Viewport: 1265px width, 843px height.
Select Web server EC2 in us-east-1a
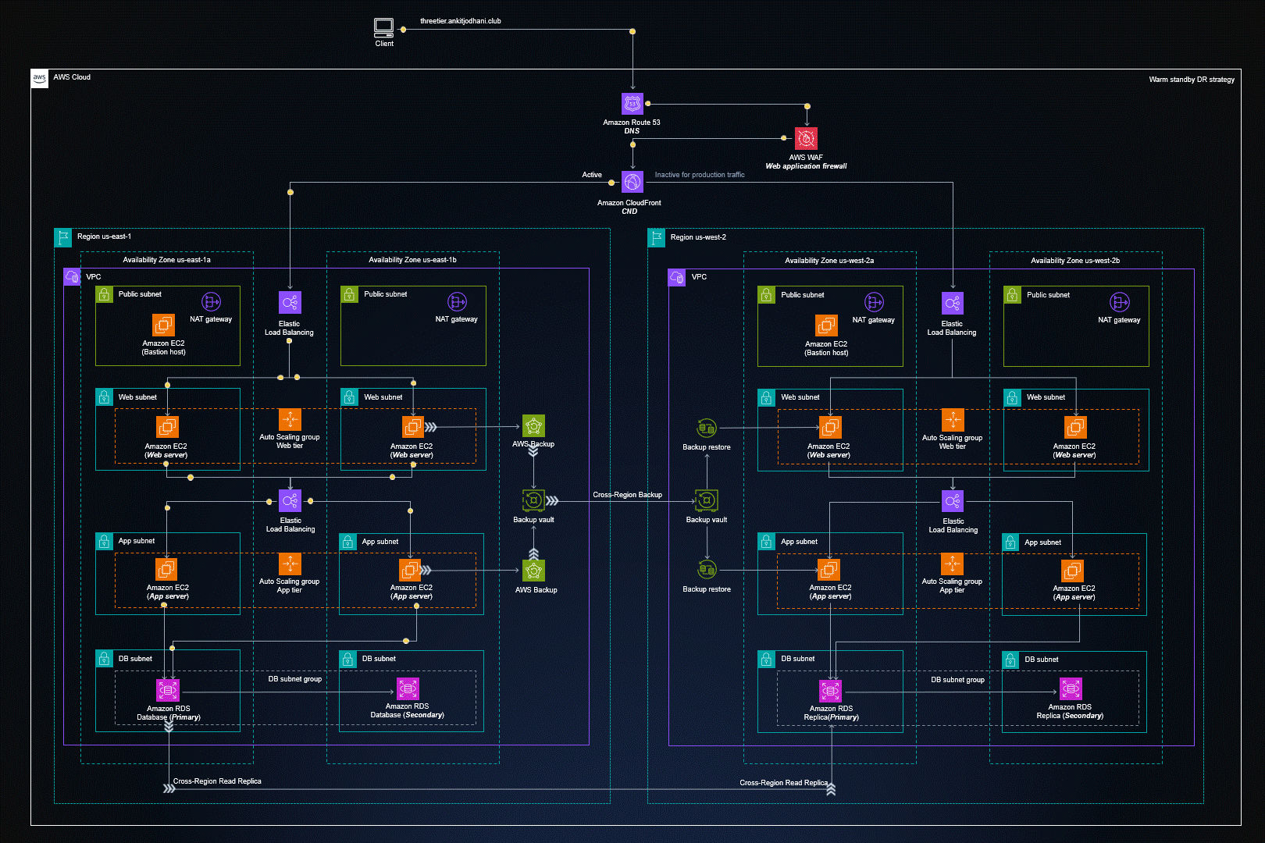167,427
